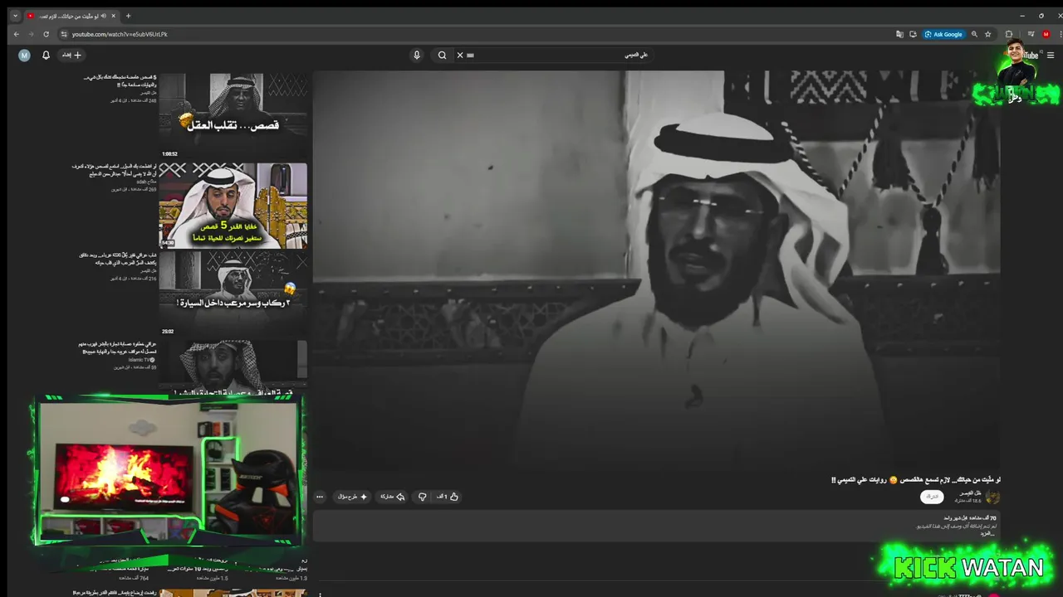Open more actions ellipsis under the video
Viewport: 1063px width, 597px height.
point(320,497)
